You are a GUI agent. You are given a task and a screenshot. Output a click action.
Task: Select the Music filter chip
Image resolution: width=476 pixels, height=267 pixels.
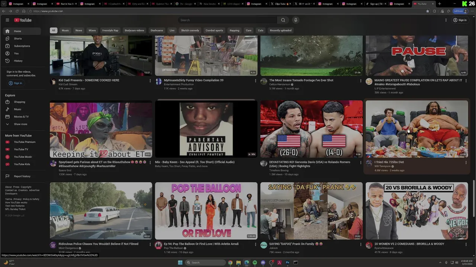(65, 30)
